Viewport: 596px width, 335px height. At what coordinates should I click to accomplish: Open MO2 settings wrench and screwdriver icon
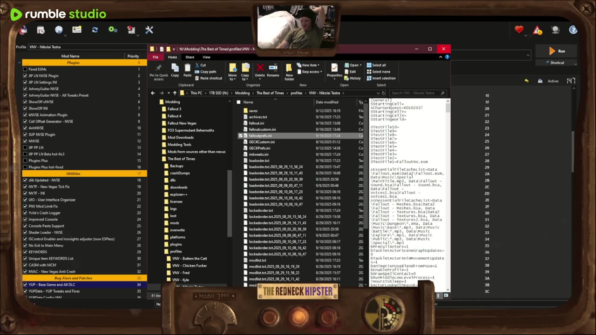pyautogui.click(x=149, y=30)
